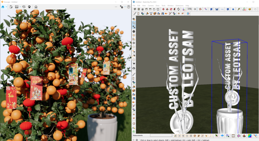Open the File menu in SketchUp

click(134, 6)
